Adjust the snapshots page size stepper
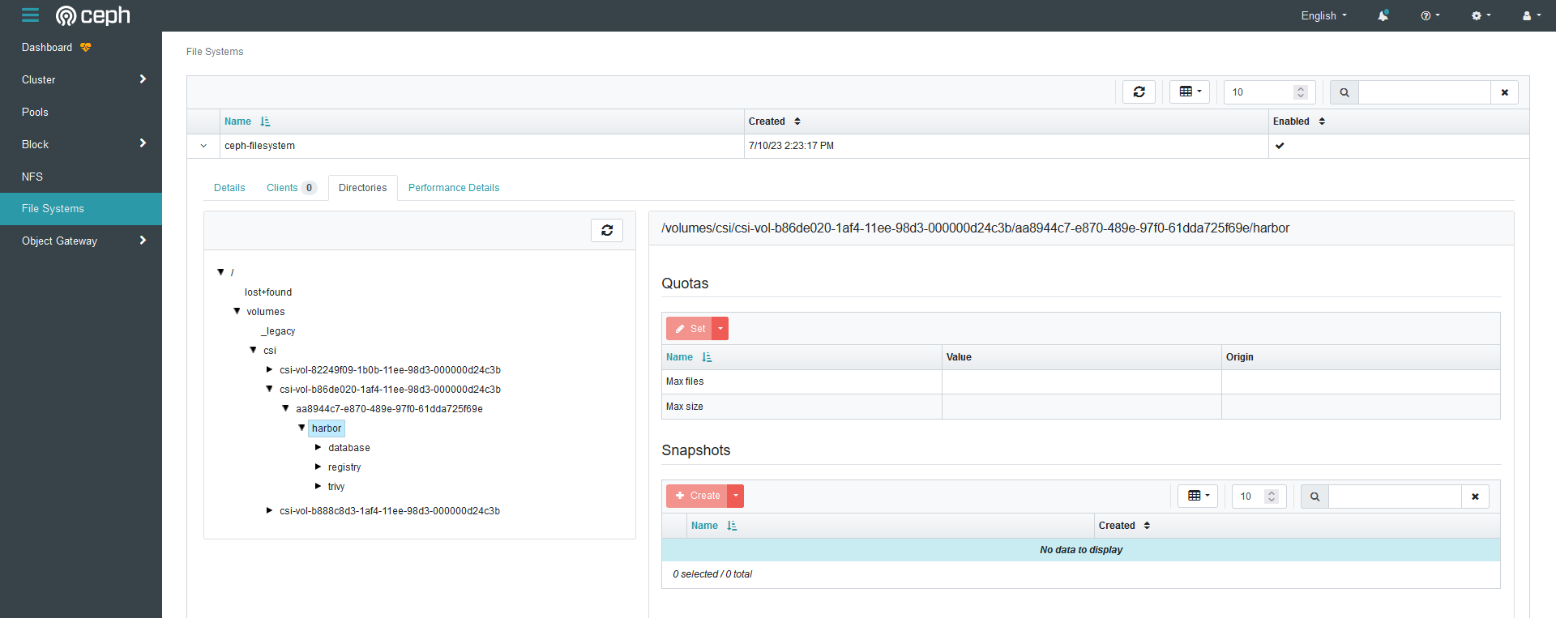Screen dimensions: 1556x618 coord(1272,497)
